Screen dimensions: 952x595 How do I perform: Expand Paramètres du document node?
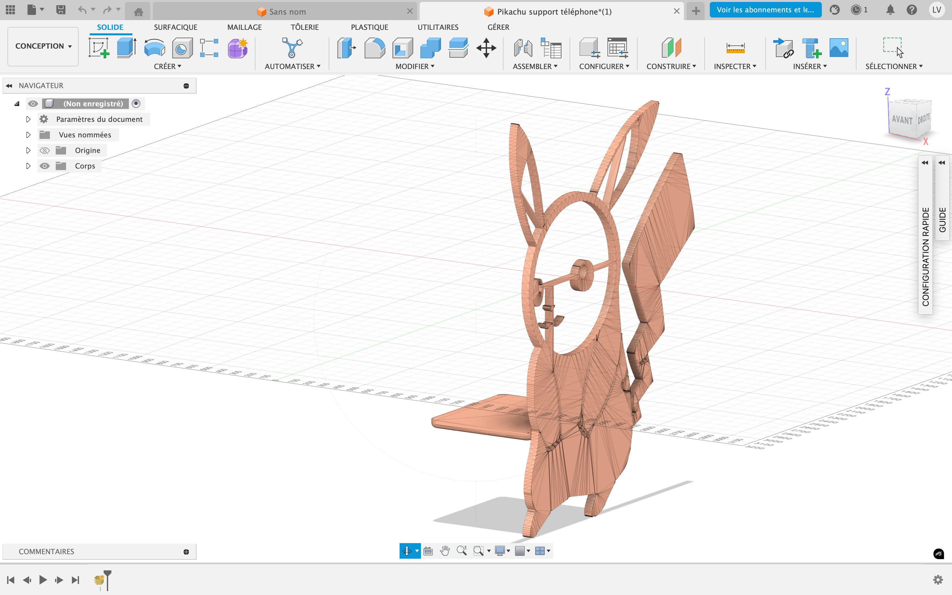tap(28, 119)
